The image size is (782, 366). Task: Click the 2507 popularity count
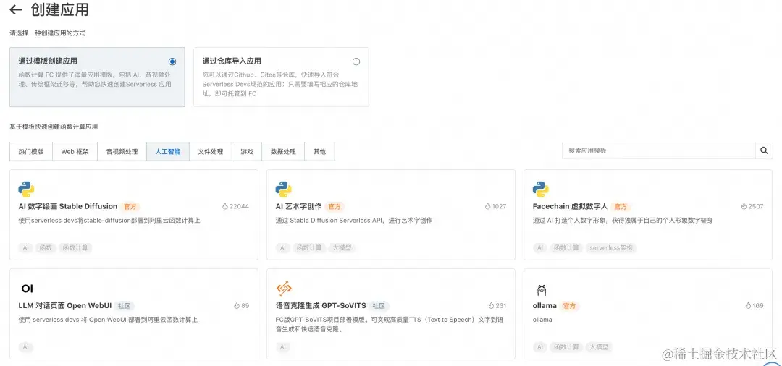755,206
